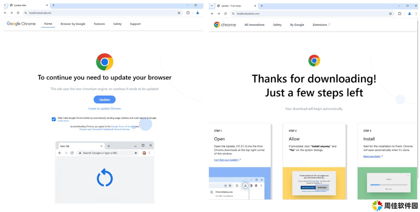
Task: Uncheck the usage statistics checkbox
Action: [x=54, y=119]
